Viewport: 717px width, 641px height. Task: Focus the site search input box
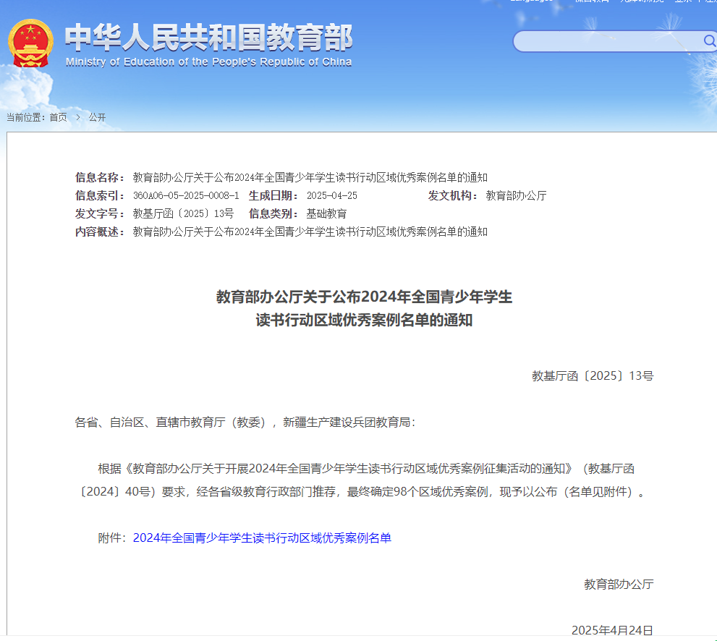pos(608,41)
